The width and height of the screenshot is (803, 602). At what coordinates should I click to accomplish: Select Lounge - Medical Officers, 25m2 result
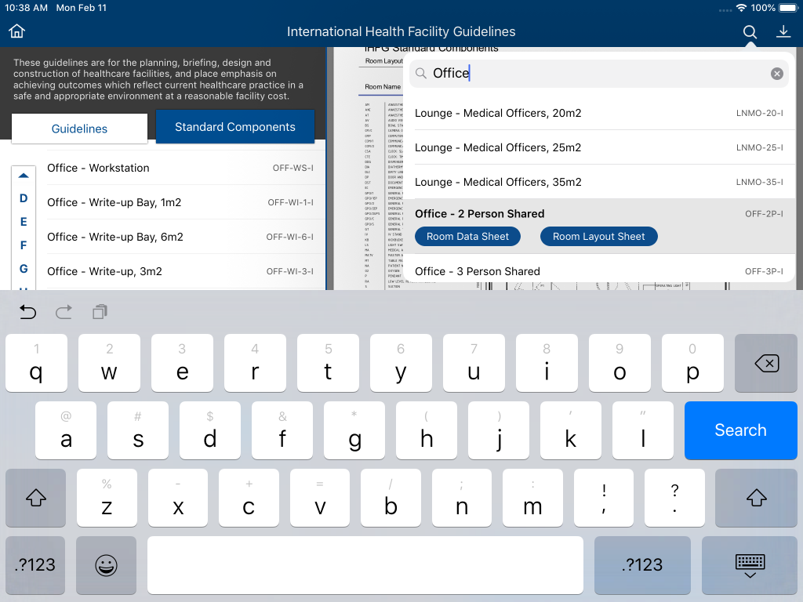click(x=598, y=147)
